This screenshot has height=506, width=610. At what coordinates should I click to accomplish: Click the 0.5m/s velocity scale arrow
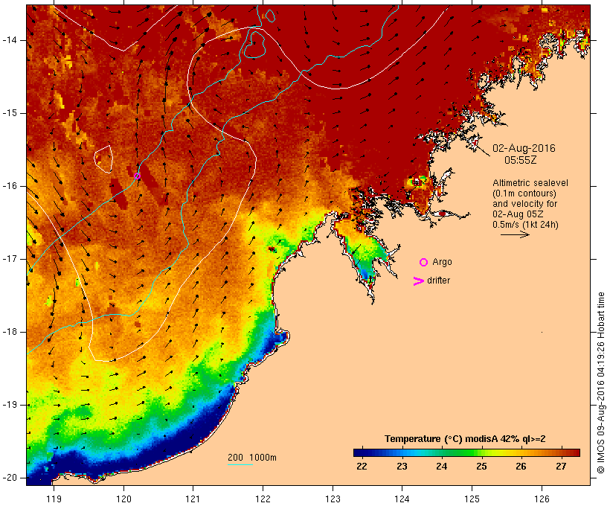point(515,234)
